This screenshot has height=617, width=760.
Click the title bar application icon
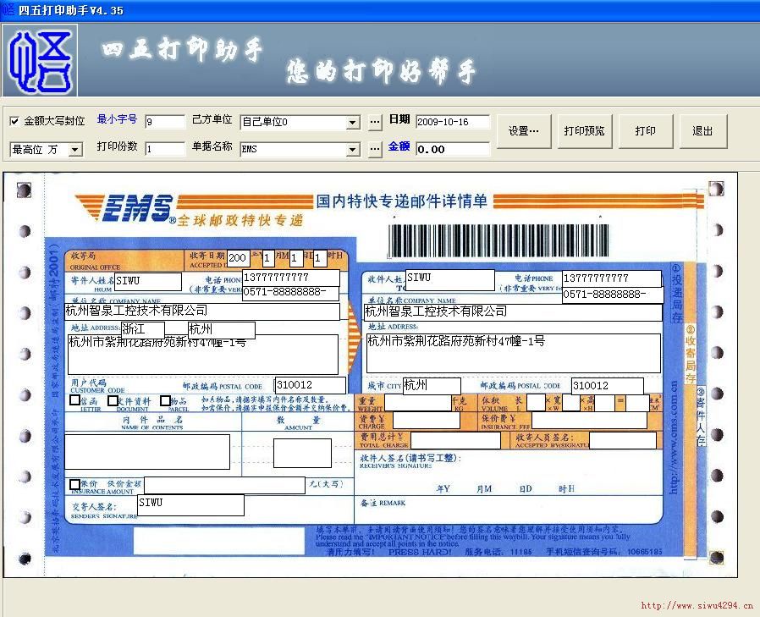click(x=8, y=9)
